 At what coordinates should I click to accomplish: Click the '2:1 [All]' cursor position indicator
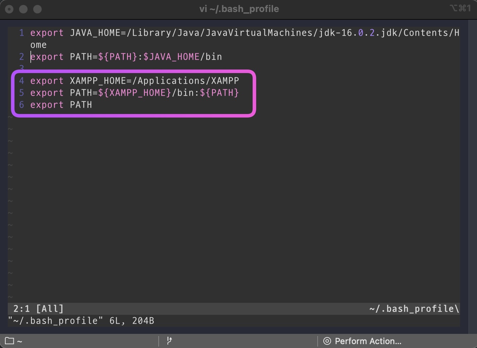tap(39, 309)
